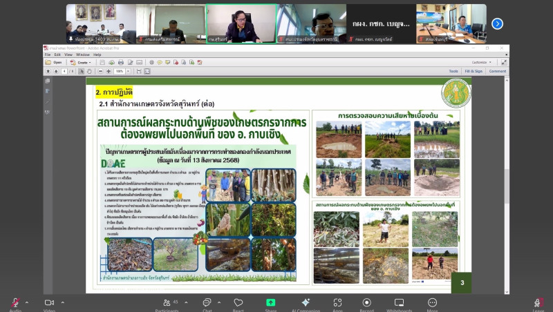Unmute the Zoom Audio microphone

click(15, 303)
